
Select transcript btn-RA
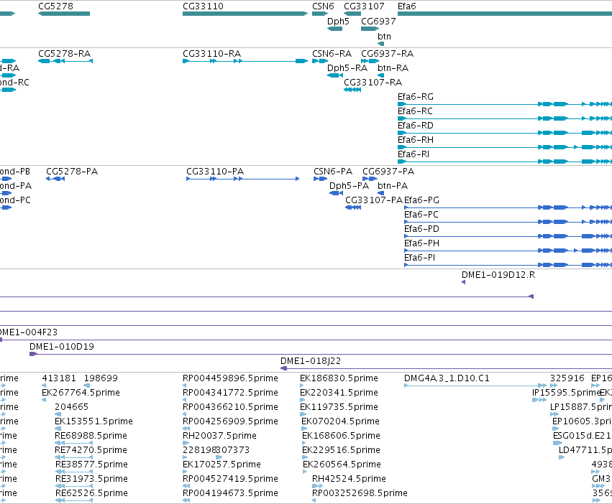[x=381, y=75]
